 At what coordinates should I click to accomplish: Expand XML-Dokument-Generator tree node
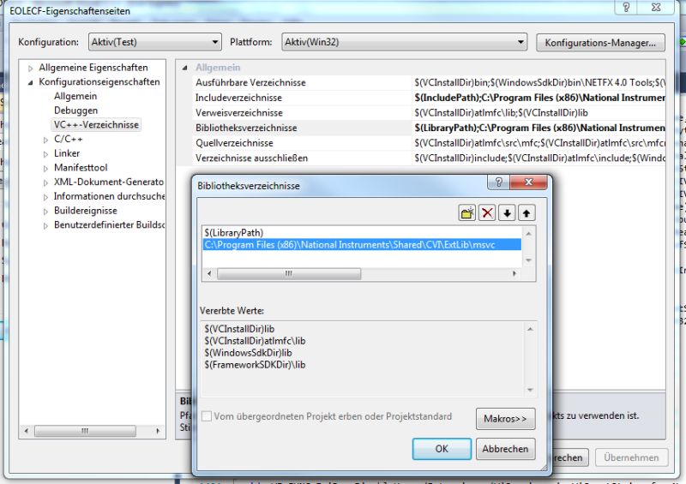[45, 182]
